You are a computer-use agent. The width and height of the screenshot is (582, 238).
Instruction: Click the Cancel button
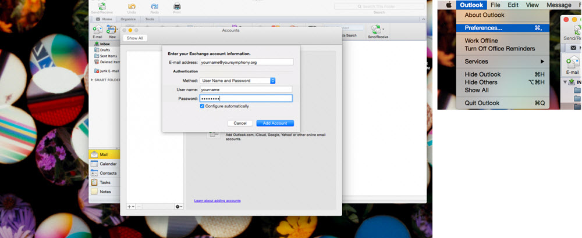[x=240, y=123]
